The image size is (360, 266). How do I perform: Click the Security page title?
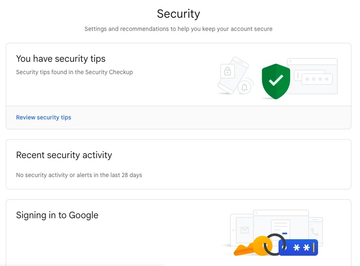pyautogui.click(x=178, y=14)
